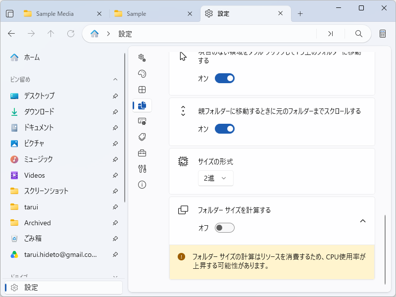Open サイズの形式 dropdown showing 2進
Viewport: 396px width, 297px height.
(x=216, y=178)
